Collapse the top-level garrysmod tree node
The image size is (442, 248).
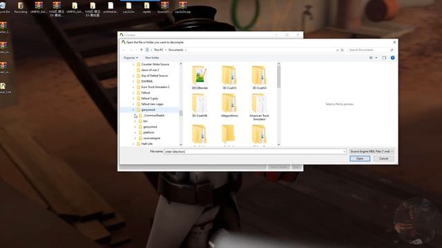[x=133, y=110]
